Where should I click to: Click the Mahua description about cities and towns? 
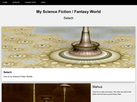(x=112, y=93)
